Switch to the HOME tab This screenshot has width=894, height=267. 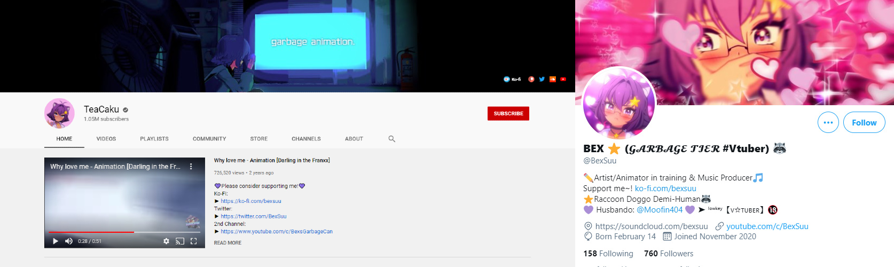[x=64, y=139]
